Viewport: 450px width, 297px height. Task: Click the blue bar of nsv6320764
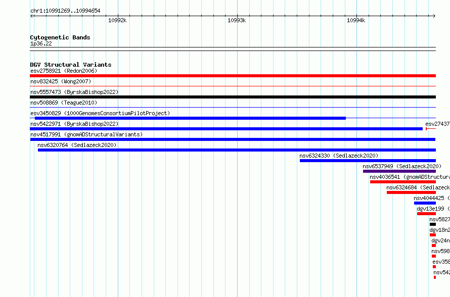click(237, 150)
